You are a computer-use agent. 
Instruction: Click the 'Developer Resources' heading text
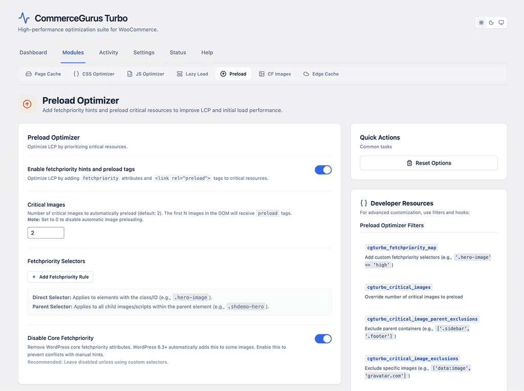pyautogui.click(x=402, y=203)
